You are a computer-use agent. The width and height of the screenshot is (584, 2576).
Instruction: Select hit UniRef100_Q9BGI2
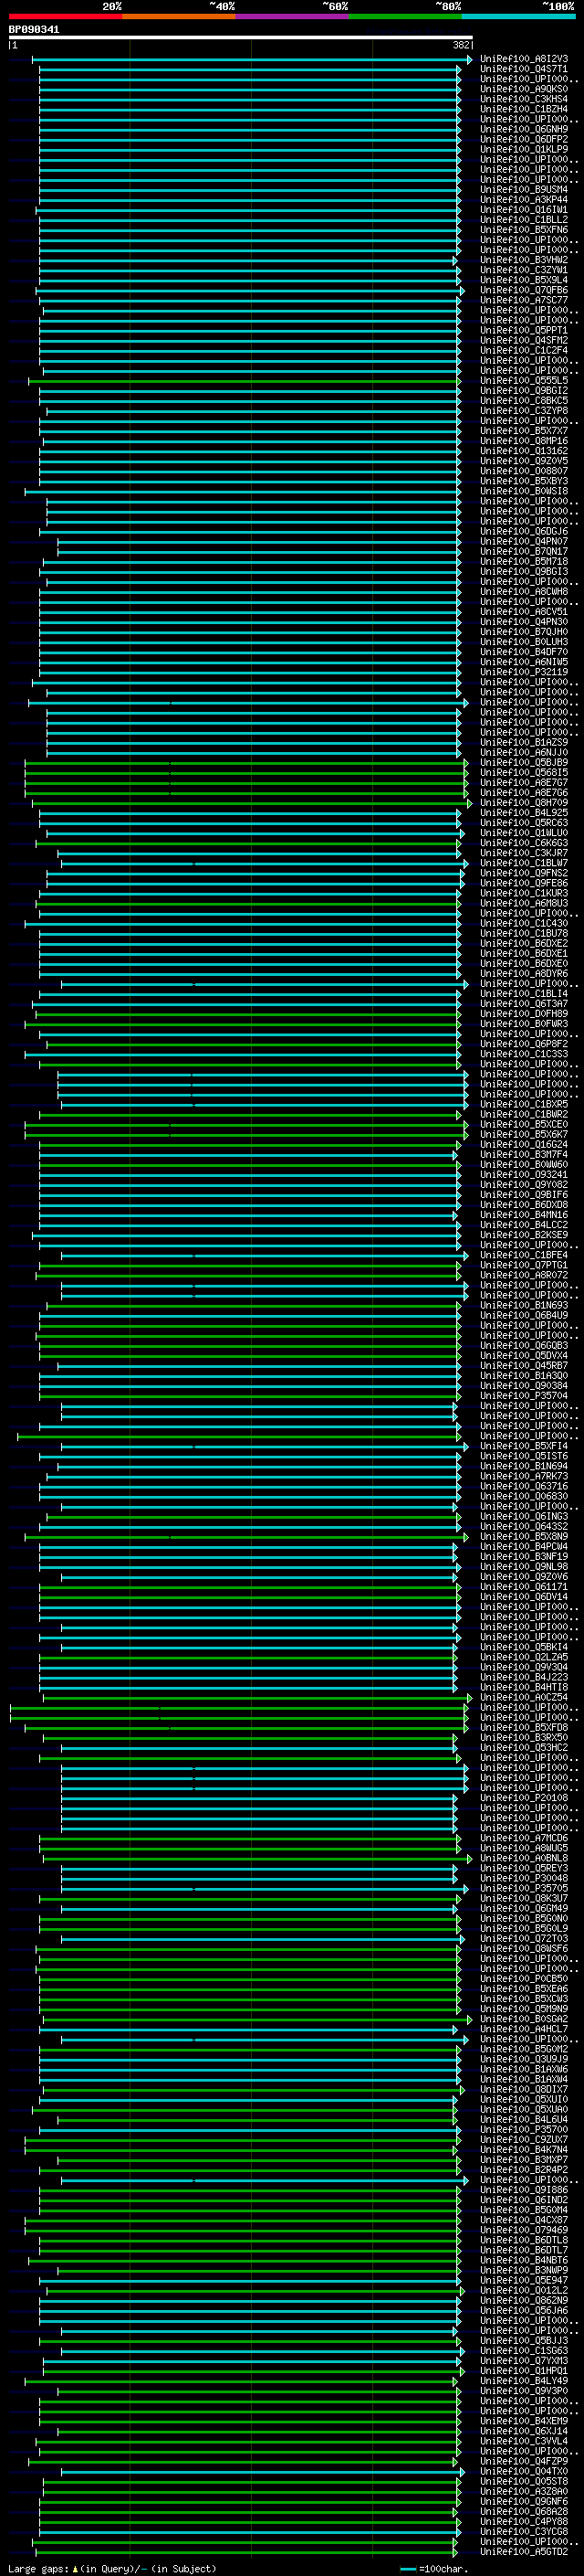pyautogui.click(x=524, y=391)
